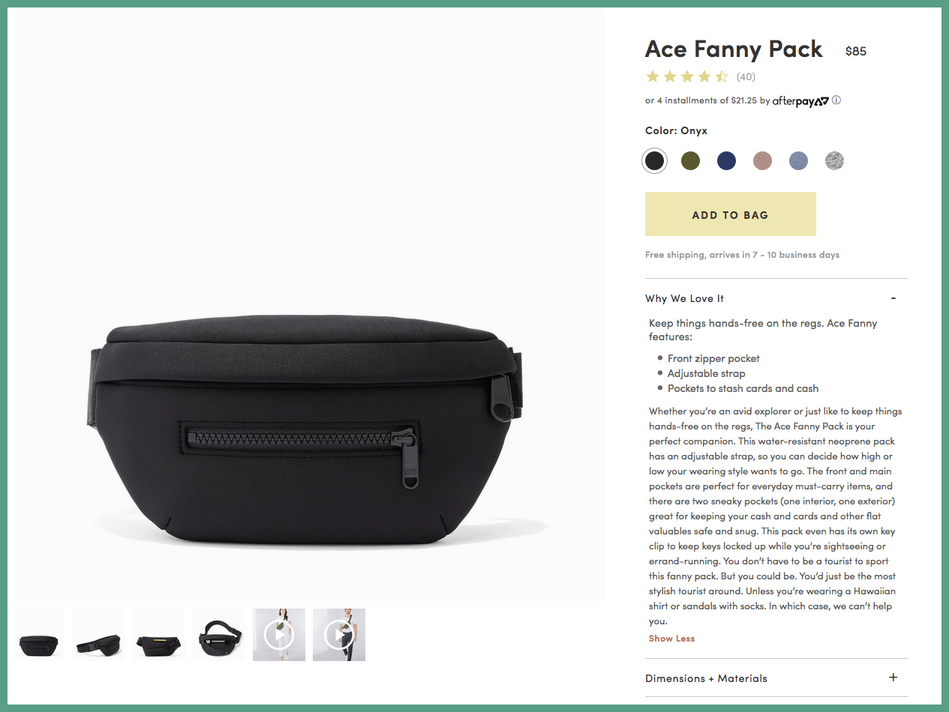View the open bag interior thumbnail
The image size is (949, 712).
coord(219,635)
